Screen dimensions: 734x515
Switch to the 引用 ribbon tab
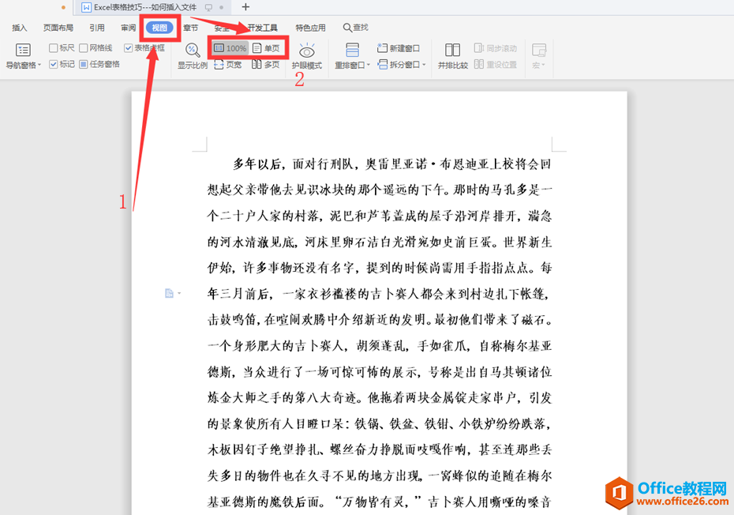tap(97, 28)
